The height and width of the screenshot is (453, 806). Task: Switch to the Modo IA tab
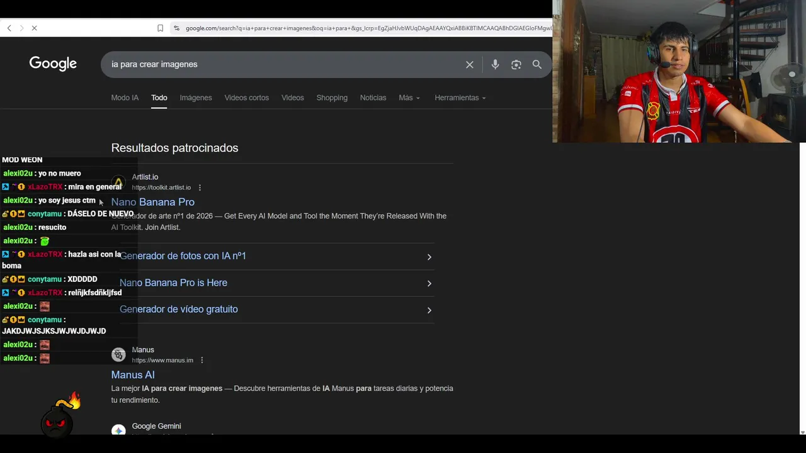(x=125, y=98)
